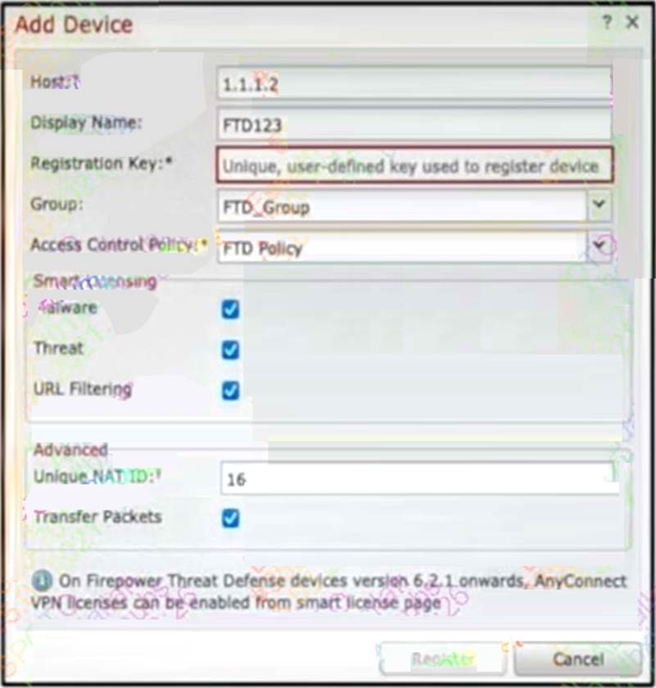Click the Display Name field with FTD123
The height and width of the screenshot is (688, 656).
pos(414,124)
